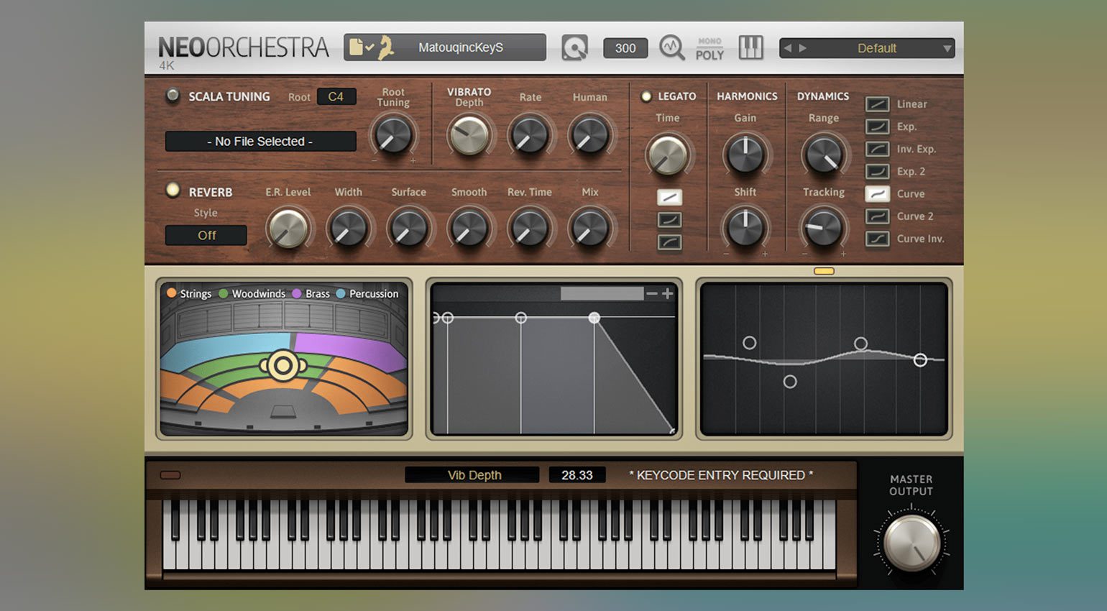This screenshot has height=611, width=1107.
Task: Click the Vibrato Rate knob
Action: [530, 135]
